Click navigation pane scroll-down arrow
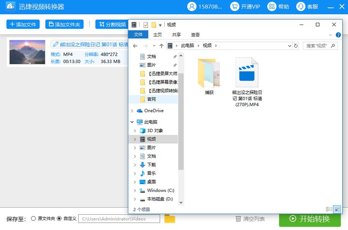Screen dimensions: 348x230 (x=181, y=203)
